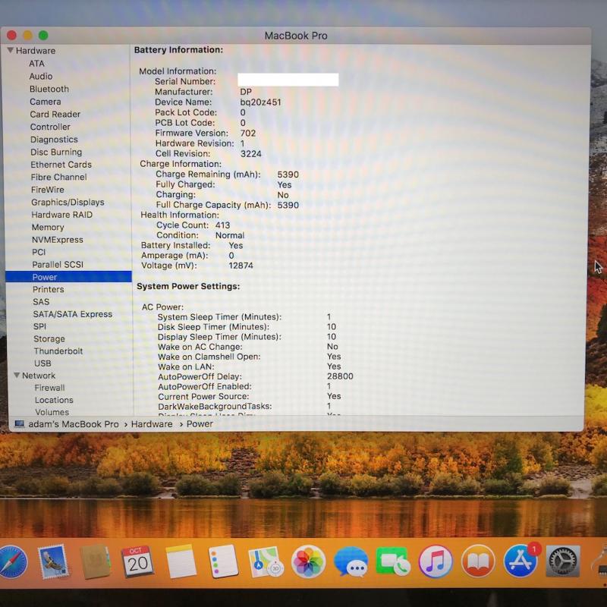
Task: Open Messages in the Dock
Action: tap(351, 561)
